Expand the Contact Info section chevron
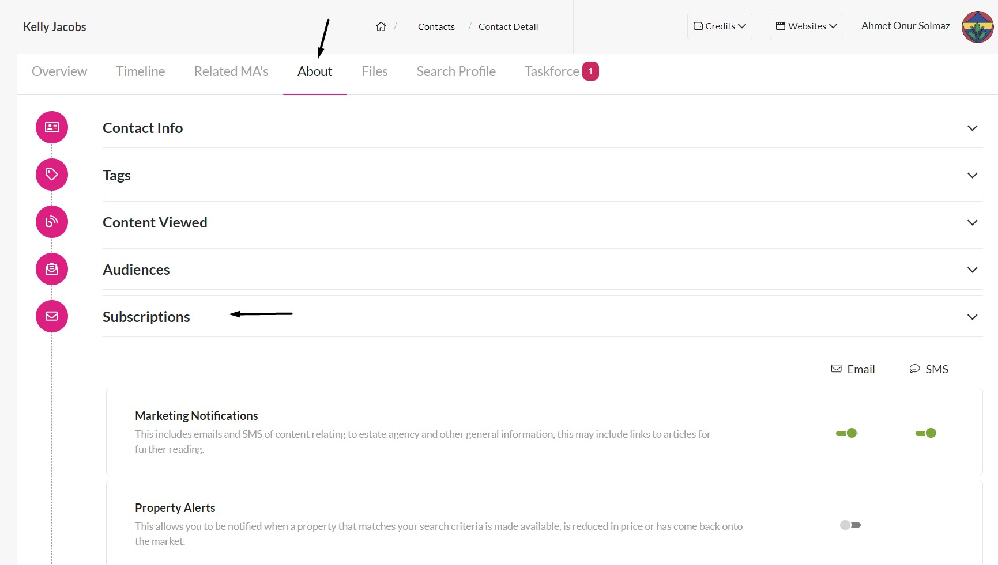 [972, 128]
